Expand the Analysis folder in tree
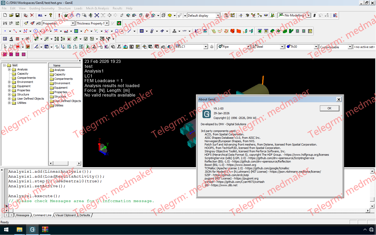The height and width of the screenshot is (235, 376). pyautogui.click(x=9, y=69)
